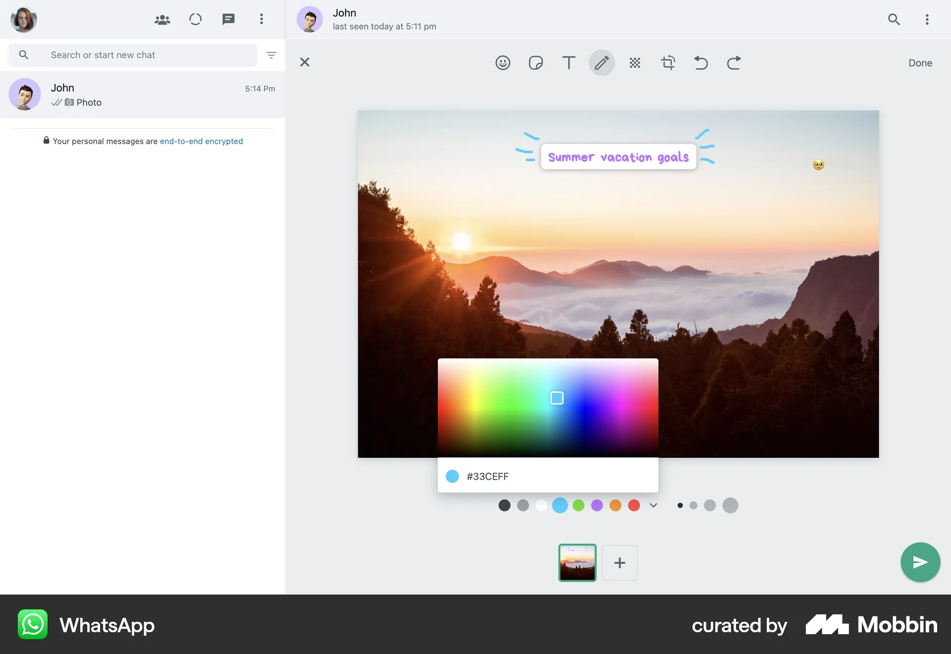Select the smallest brush stroke size
Viewport: 951px width, 654px height.
[x=680, y=505]
